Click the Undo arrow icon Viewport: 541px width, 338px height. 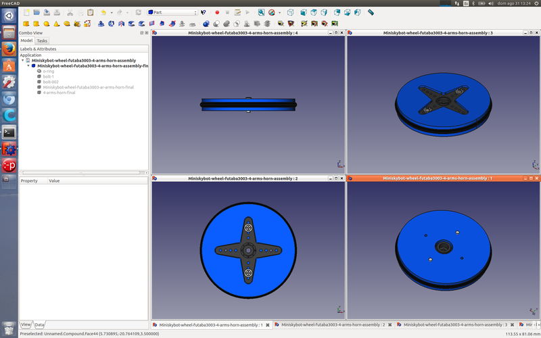tap(103, 12)
